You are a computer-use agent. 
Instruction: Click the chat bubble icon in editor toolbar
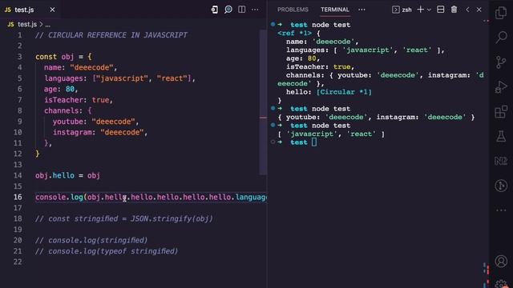[228, 10]
